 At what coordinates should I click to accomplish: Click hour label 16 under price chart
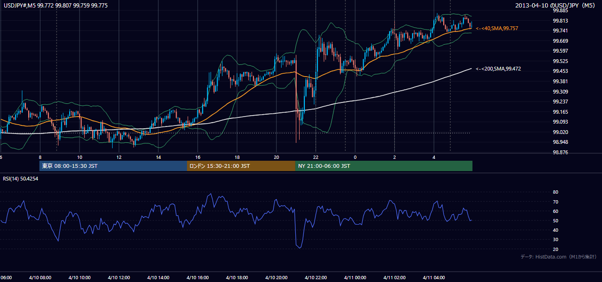(198, 157)
